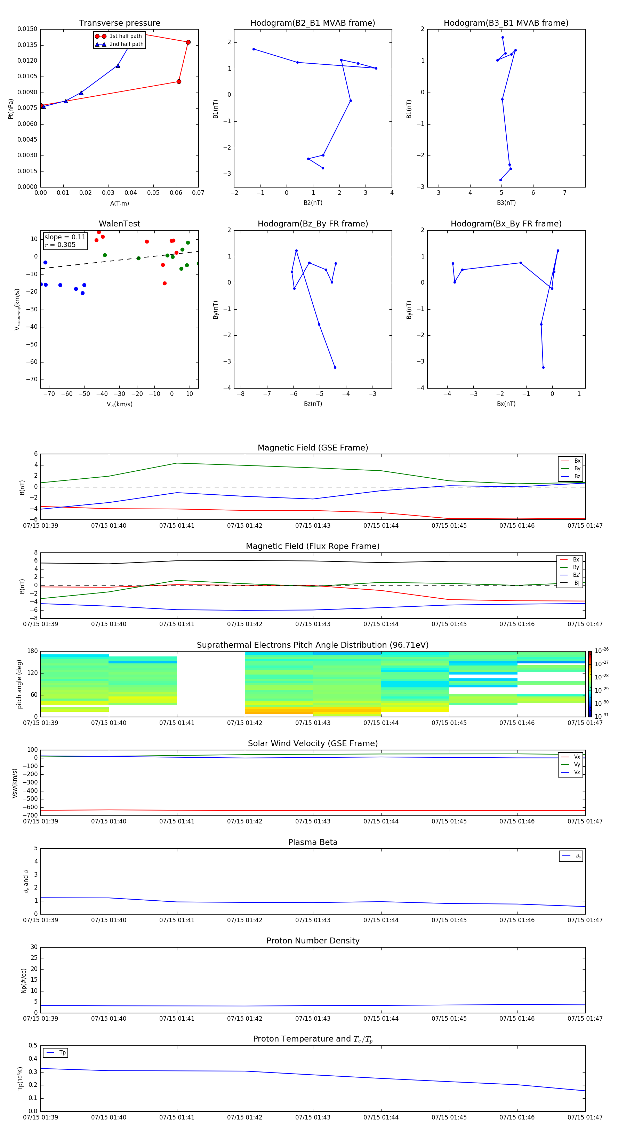
Task: Click the 'Bx' legend entry in GSE plot
Action: (x=571, y=461)
